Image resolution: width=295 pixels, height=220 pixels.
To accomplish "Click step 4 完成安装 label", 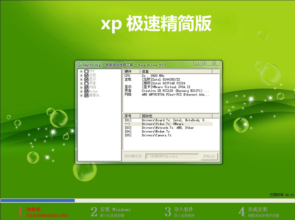I will click(x=258, y=209).
